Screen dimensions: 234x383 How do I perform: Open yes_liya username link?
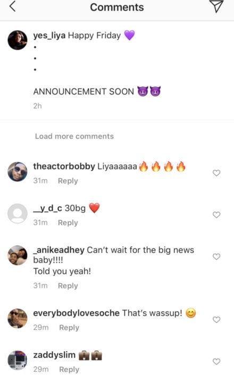coord(49,36)
